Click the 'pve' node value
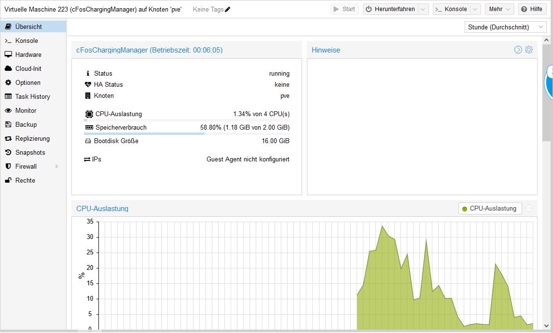Image resolution: width=553 pixels, height=333 pixels. [x=285, y=96]
